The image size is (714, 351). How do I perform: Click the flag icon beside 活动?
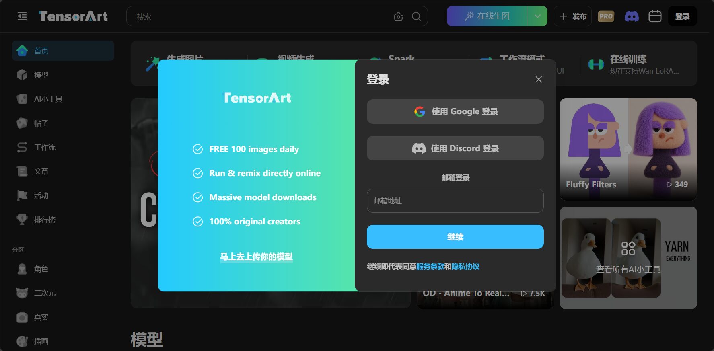tap(22, 195)
